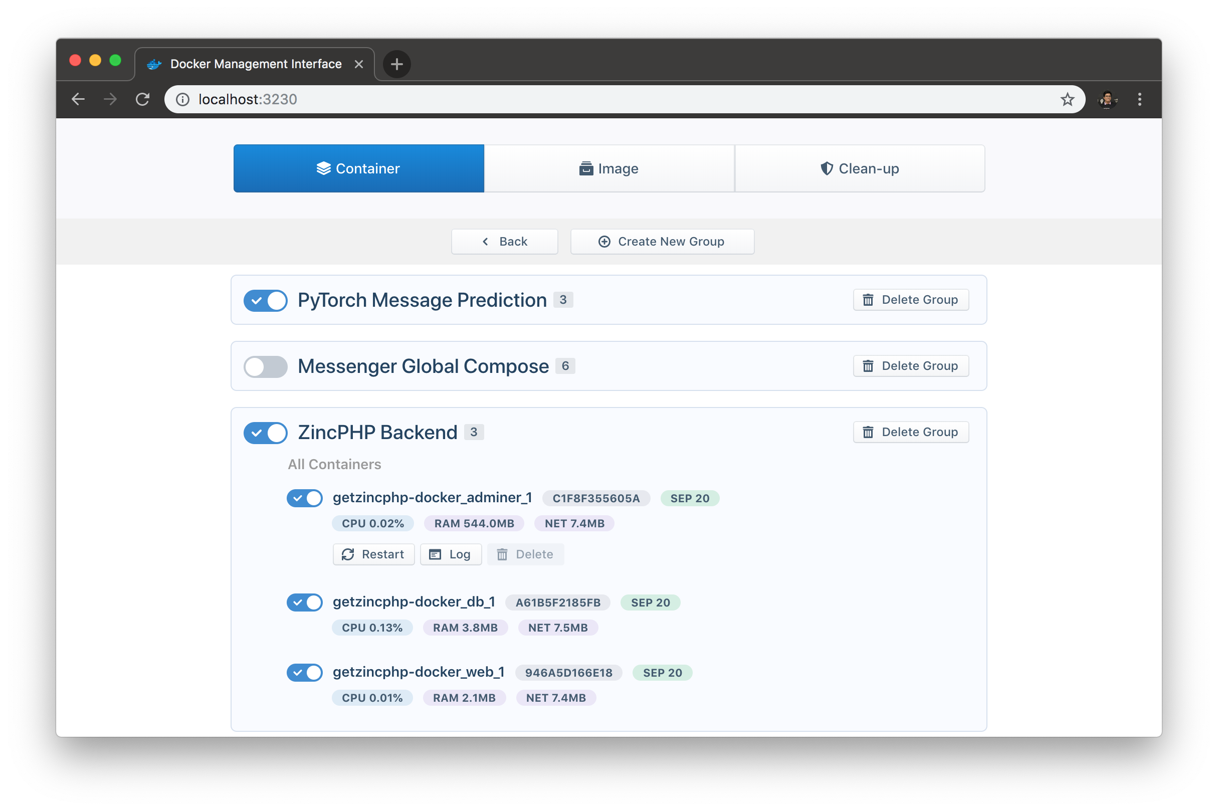Viewport: 1218px width, 811px height.
Task: Click the site info icon in address bar
Action: (182, 99)
